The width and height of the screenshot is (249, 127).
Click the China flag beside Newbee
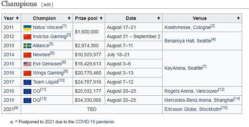pyautogui.click(x=28, y=55)
